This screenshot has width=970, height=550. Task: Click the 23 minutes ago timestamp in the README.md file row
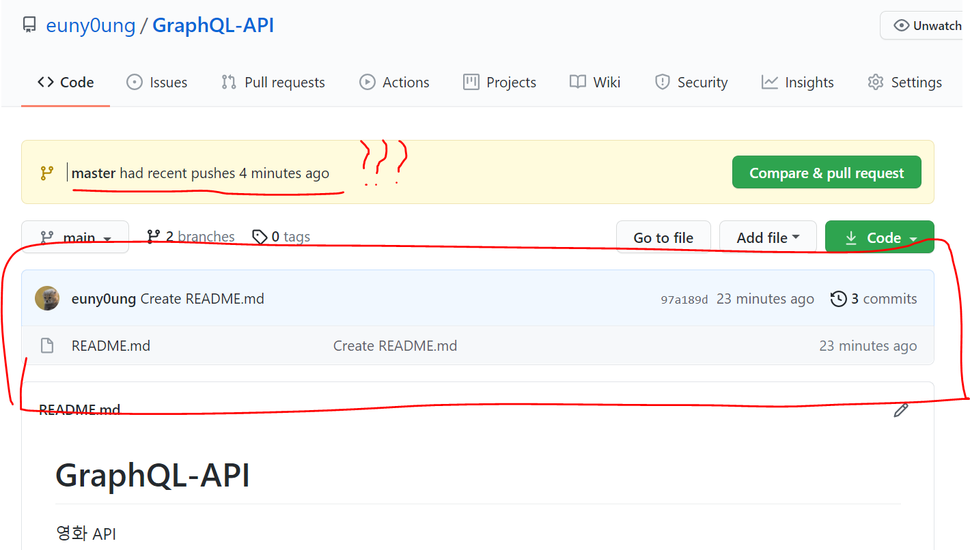868,346
